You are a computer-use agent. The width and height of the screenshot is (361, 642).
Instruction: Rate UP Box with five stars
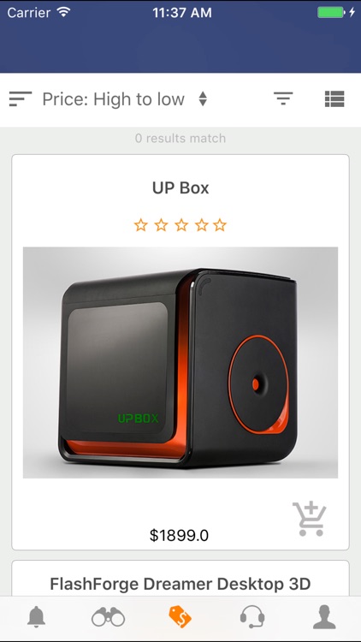tap(220, 225)
